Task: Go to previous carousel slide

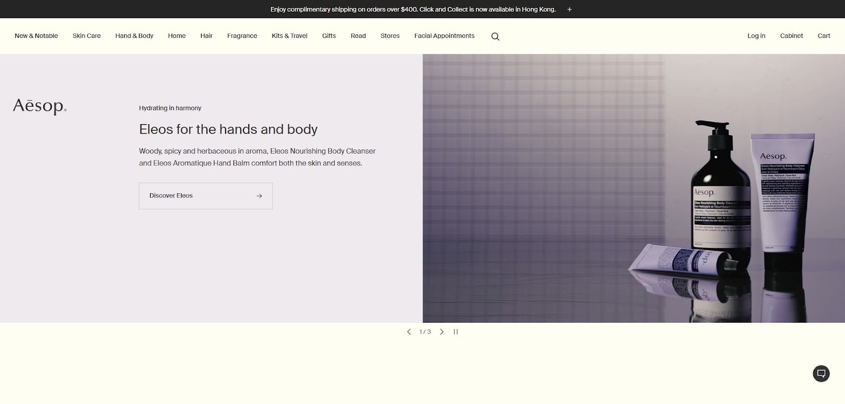Action: pos(409,332)
